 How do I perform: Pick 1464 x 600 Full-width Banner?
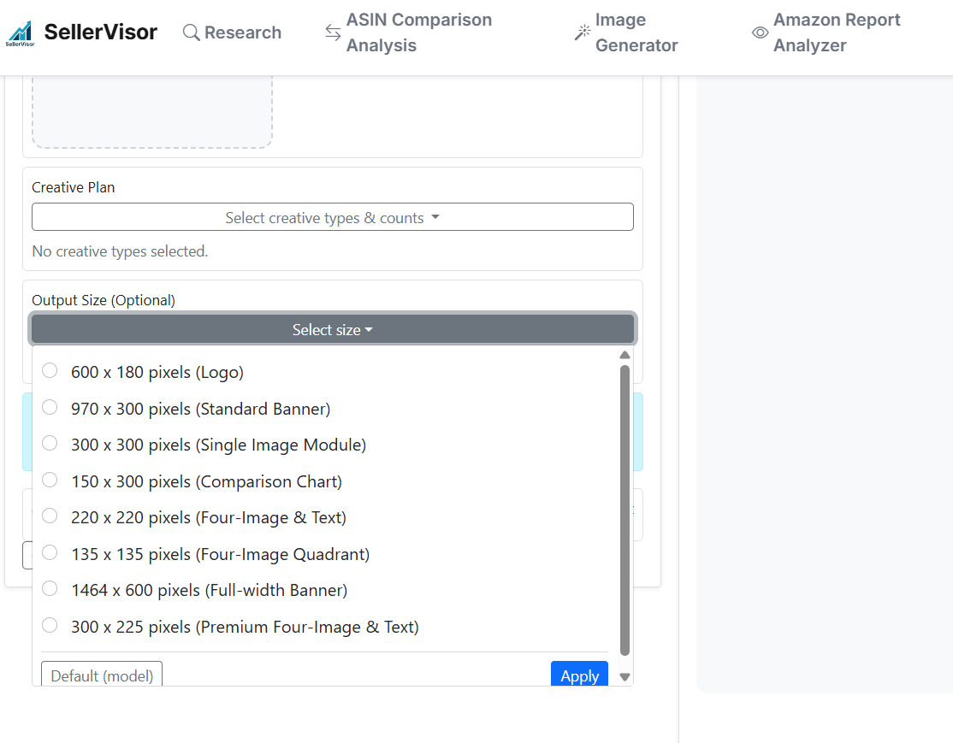(50, 588)
